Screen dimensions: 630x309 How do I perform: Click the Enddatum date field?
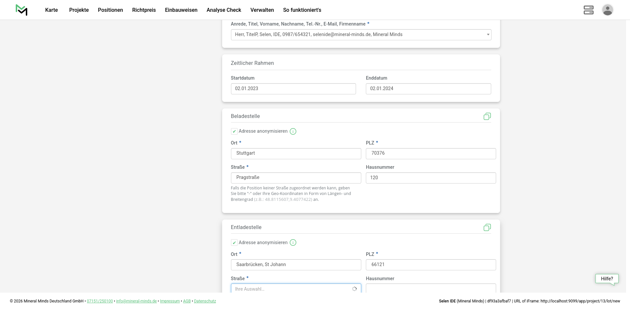428,89
